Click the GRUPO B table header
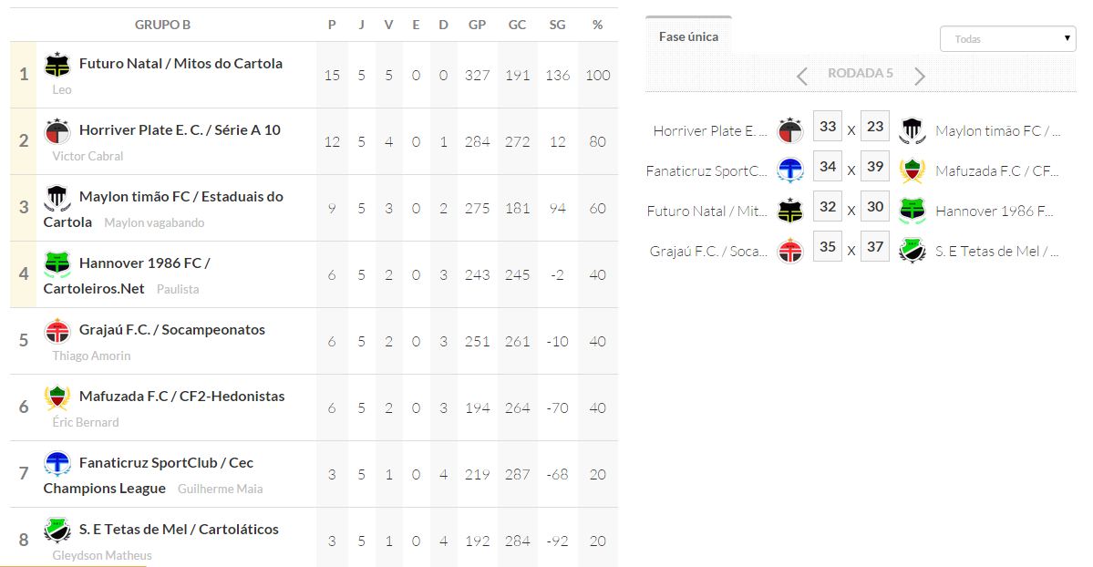Screen dimensions: 1093x567 (x=162, y=25)
